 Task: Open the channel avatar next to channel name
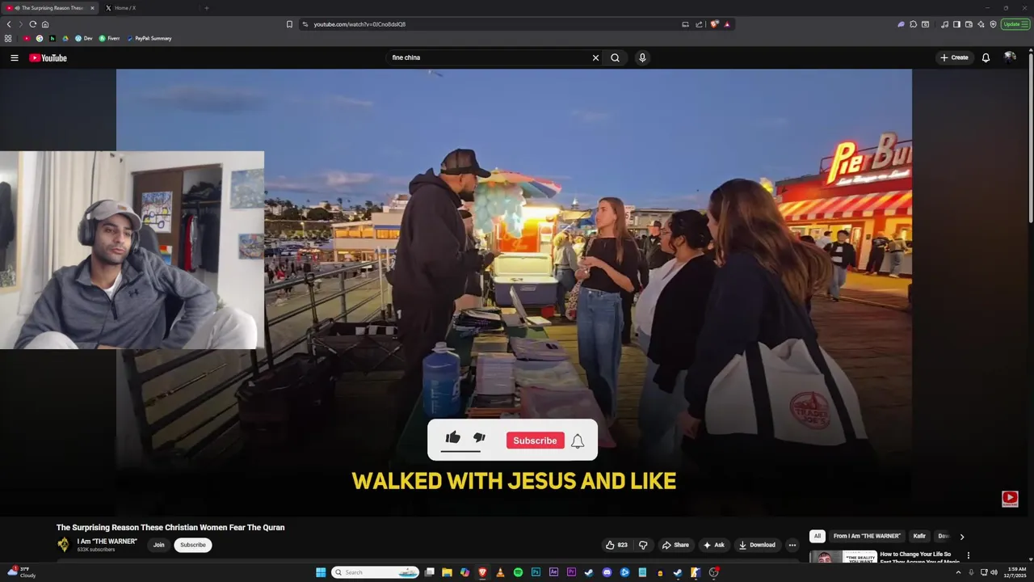click(63, 545)
